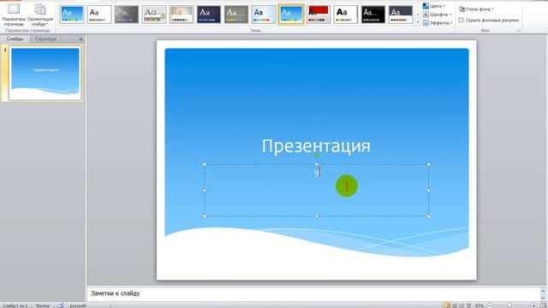Click Слайд 1 из 1 status indicator
548x308 pixels.
[x=15, y=305]
